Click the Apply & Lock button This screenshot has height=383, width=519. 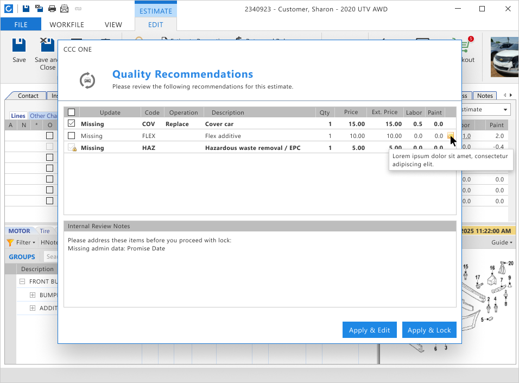point(429,330)
